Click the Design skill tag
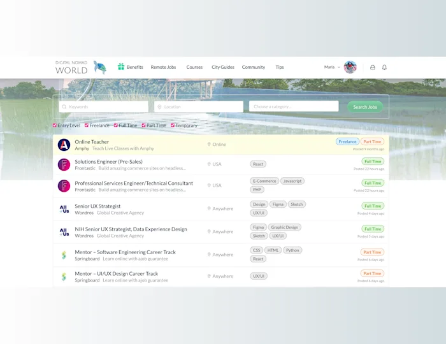446x344 pixels. 259,204
